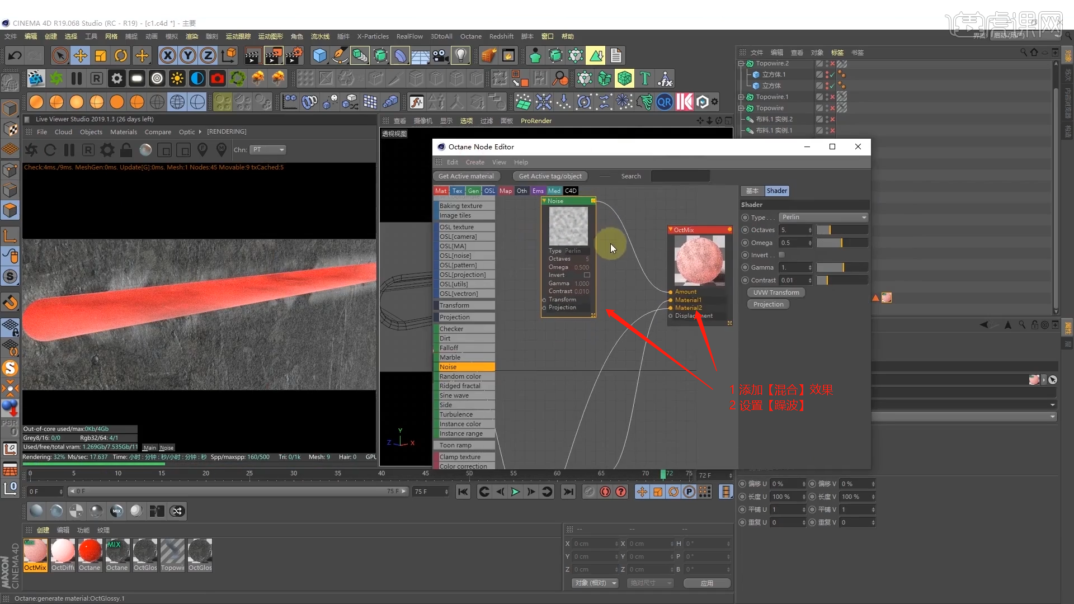The width and height of the screenshot is (1074, 604).
Task: Toggle the 偏移 U radio button
Action: (742, 484)
